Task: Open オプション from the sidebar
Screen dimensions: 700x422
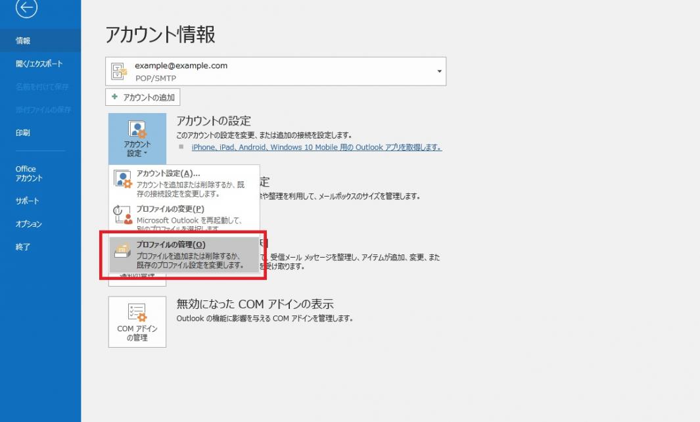Action: point(29,224)
